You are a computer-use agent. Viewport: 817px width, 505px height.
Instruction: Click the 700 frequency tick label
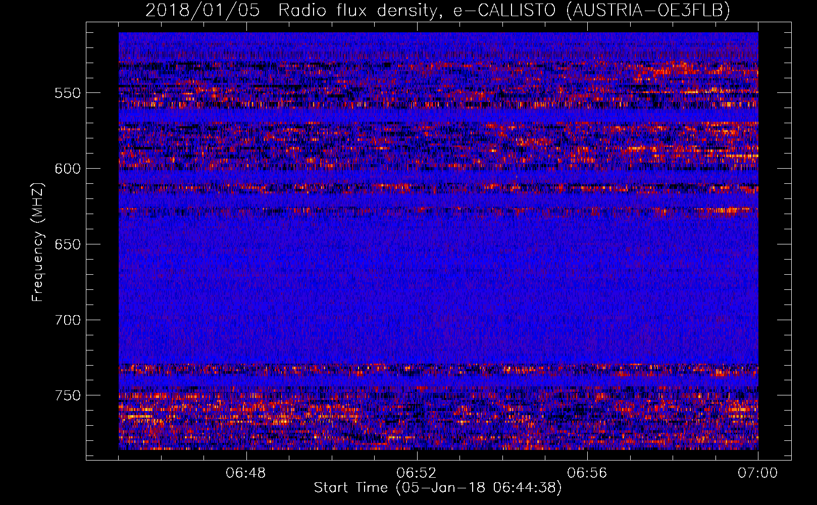[x=68, y=320]
